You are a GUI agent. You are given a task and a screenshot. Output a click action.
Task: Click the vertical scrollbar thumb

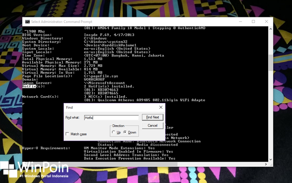tap(271, 63)
